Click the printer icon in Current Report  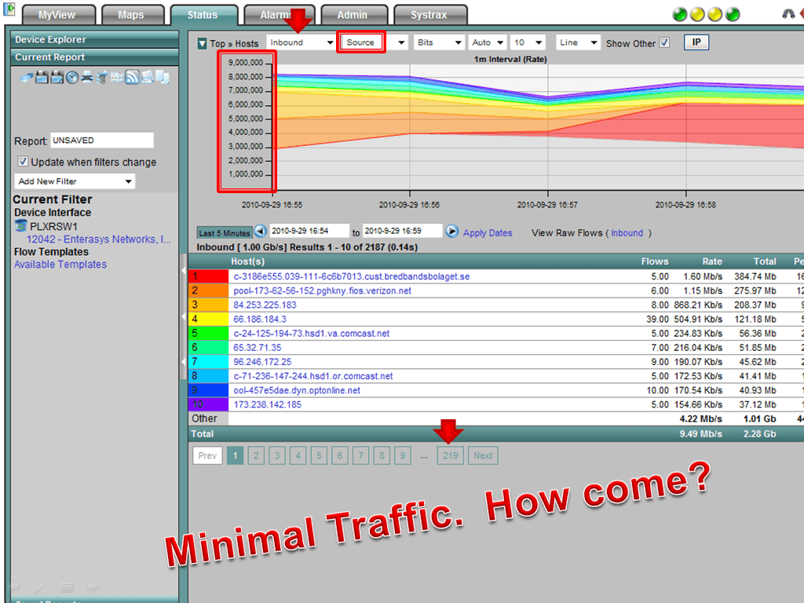87,78
